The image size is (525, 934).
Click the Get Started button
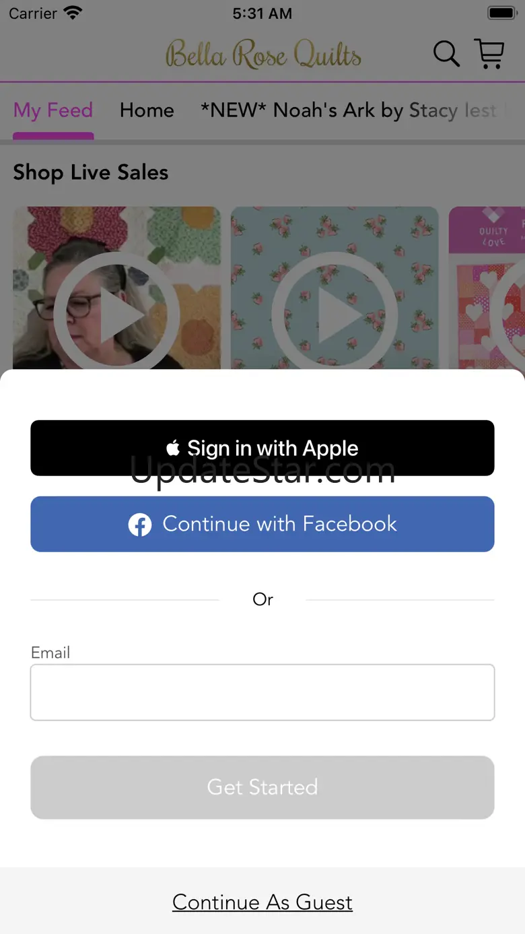[x=262, y=787]
